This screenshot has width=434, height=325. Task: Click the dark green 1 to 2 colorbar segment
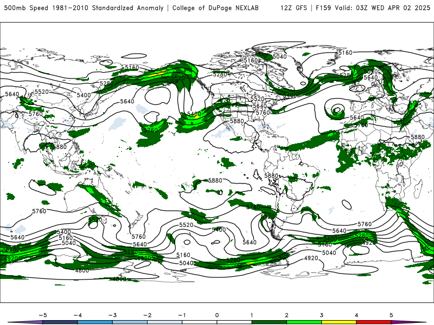269,322
